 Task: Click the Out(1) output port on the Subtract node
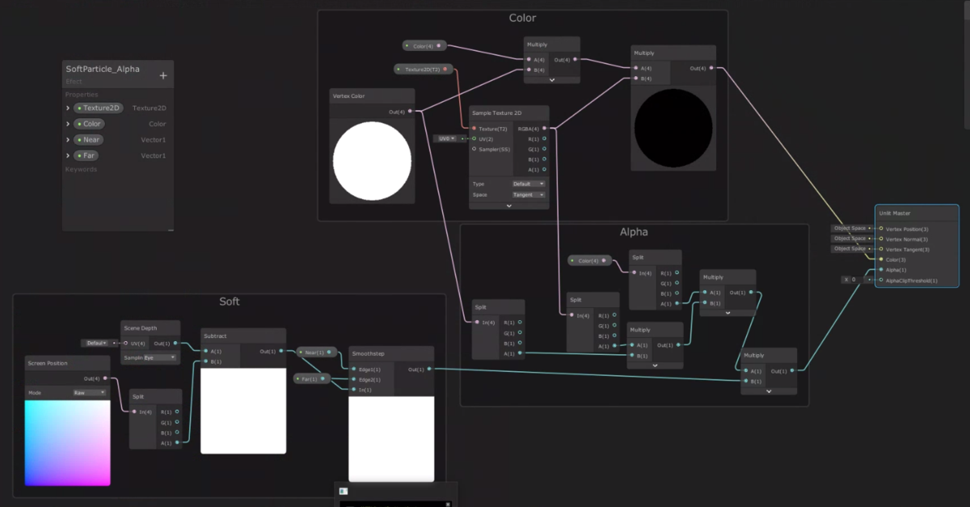(280, 351)
